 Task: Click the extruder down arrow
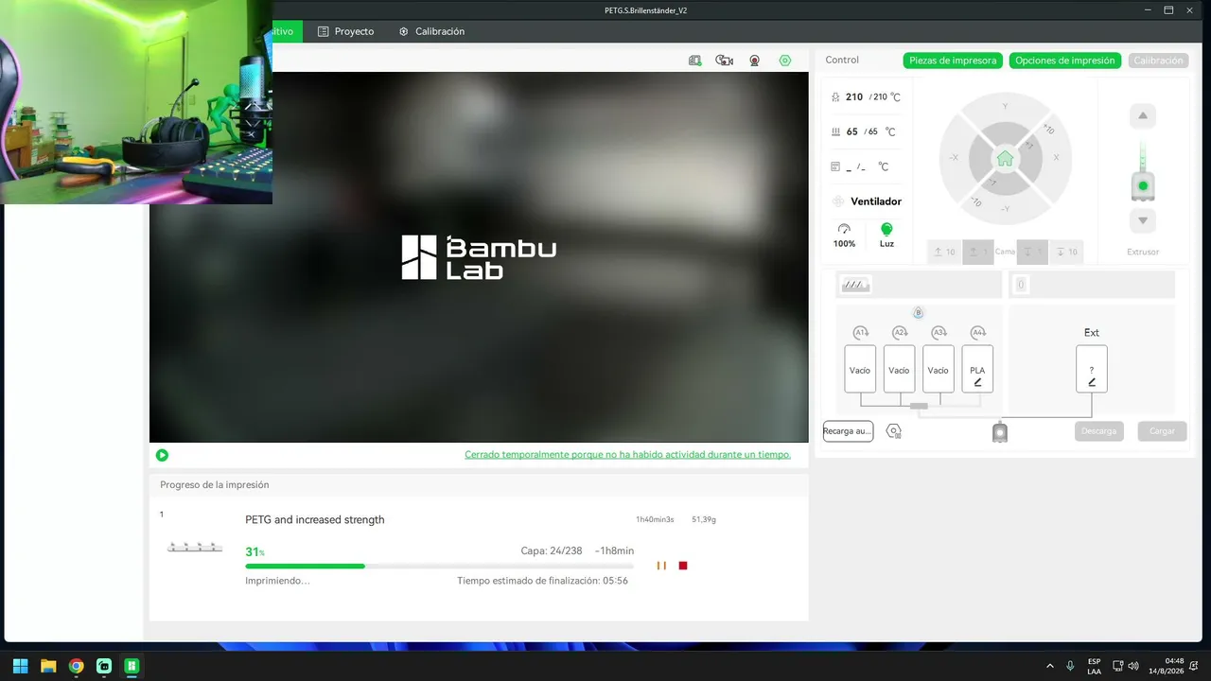click(1143, 220)
